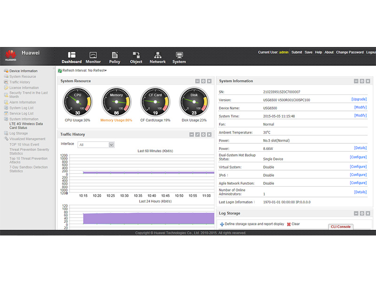Select System Information in sidebar
376x282 pixels.
coord(24,119)
